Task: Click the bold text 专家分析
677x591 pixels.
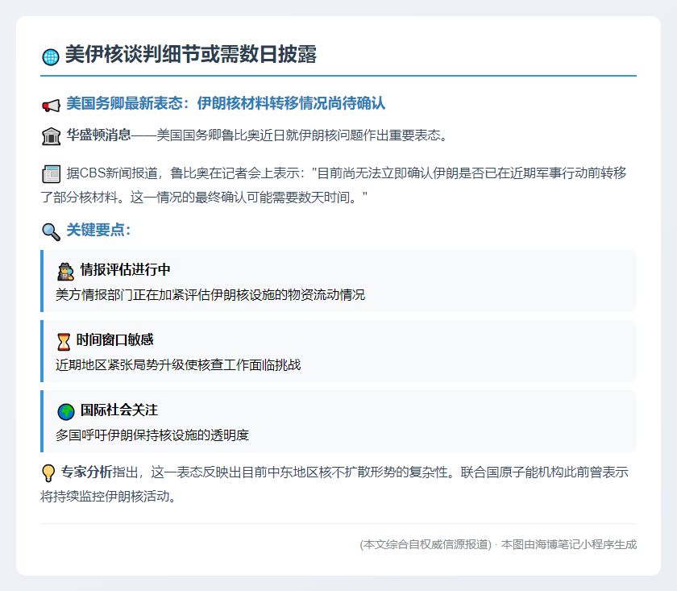Action: [86, 472]
